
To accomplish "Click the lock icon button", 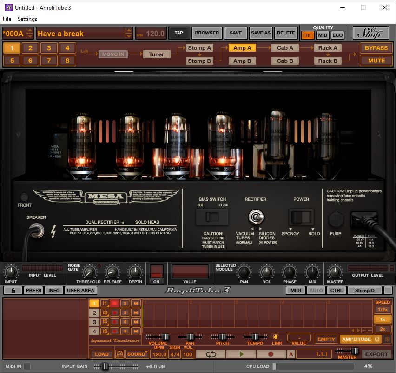I will point(13,290).
